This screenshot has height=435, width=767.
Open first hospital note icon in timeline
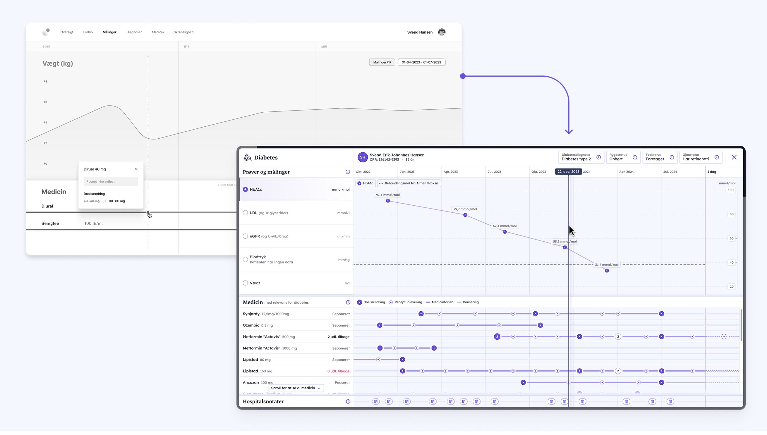(376, 402)
